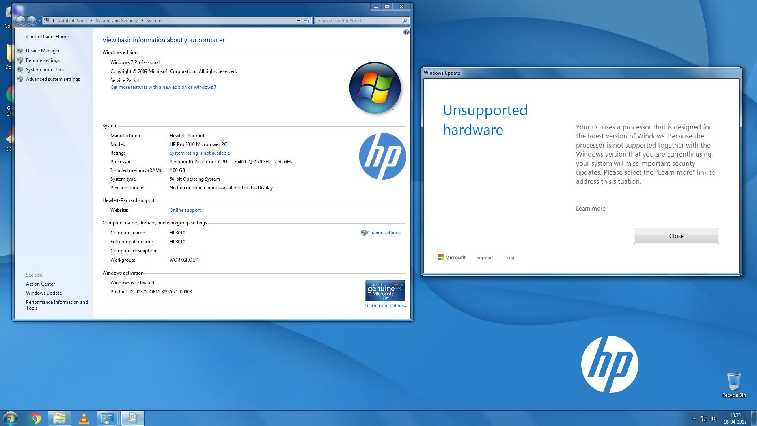Image resolution: width=757 pixels, height=426 pixels.
Task: Open Windows Explorer from taskbar
Action: tap(60, 418)
